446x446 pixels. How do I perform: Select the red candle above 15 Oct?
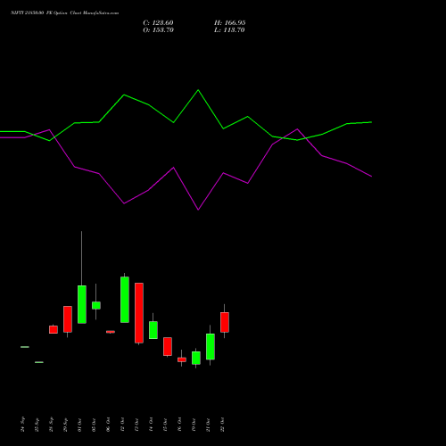click(x=168, y=346)
